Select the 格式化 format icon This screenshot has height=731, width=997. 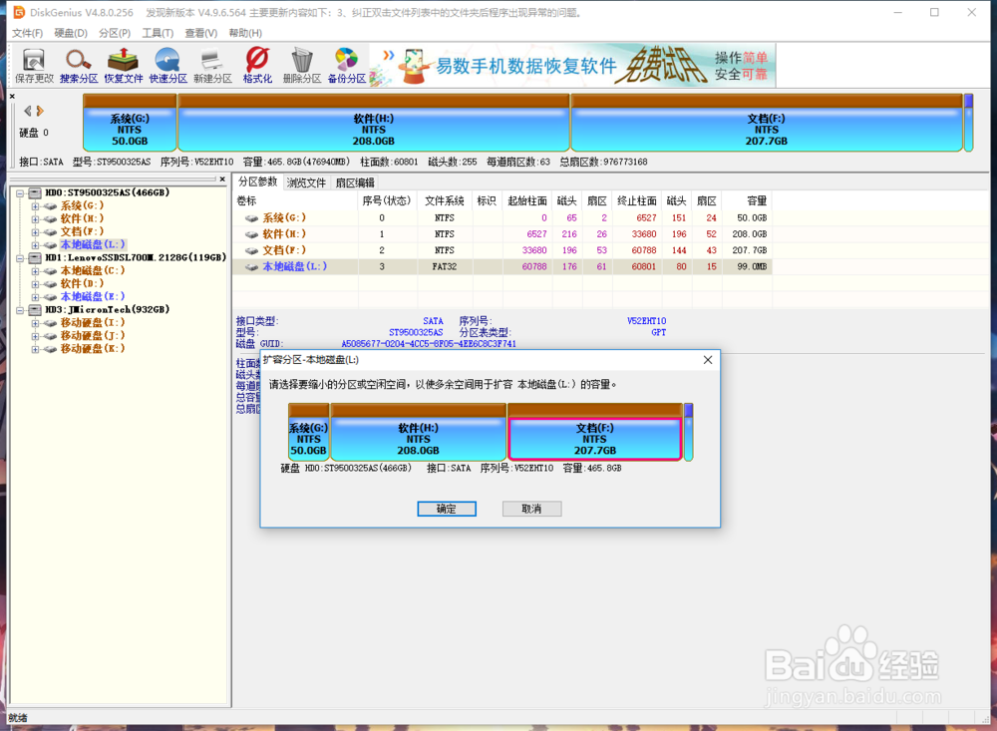[x=256, y=65]
